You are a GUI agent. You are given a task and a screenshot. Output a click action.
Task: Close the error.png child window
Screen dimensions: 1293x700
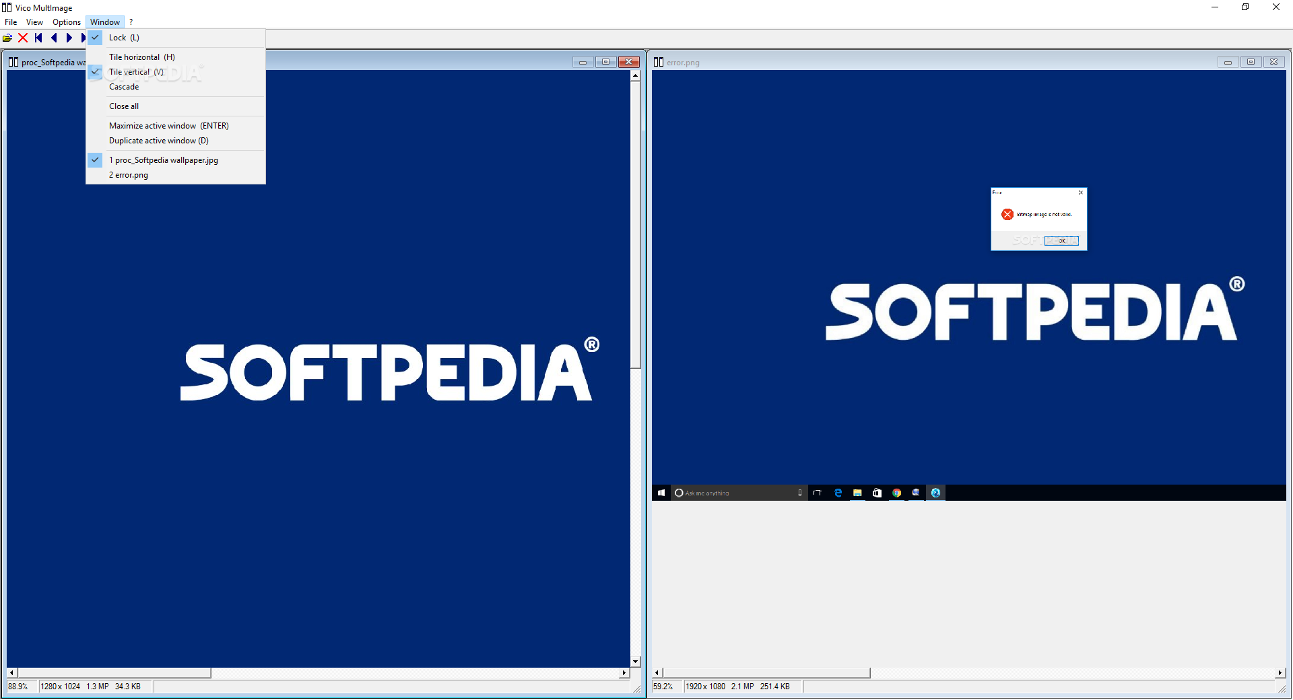1273,62
